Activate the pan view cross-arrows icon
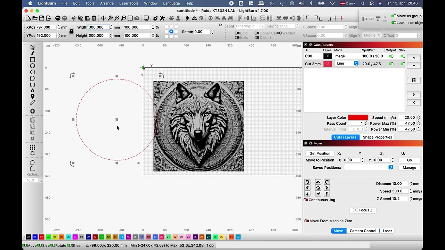The height and width of the screenshot is (250, 445). click(103, 18)
